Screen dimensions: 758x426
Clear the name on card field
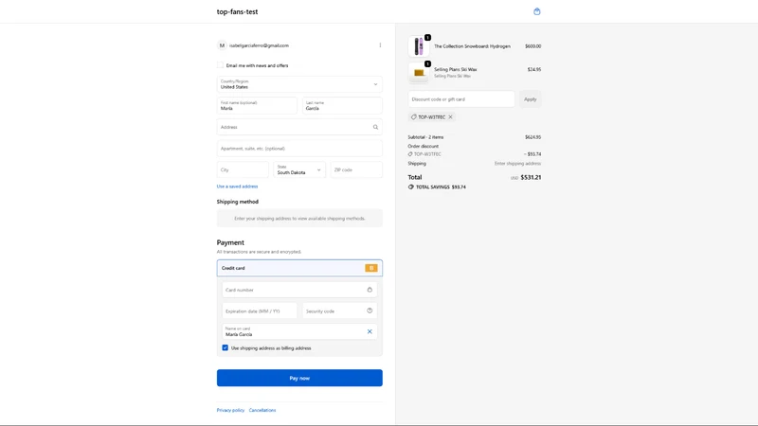click(370, 331)
